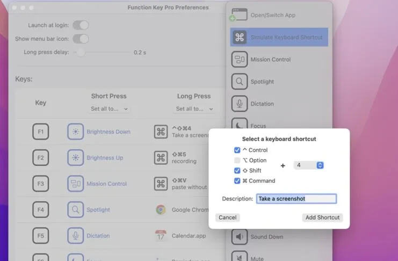Select Open/Switch App action label
The width and height of the screenshot is (398, 261).
point(273,15)
